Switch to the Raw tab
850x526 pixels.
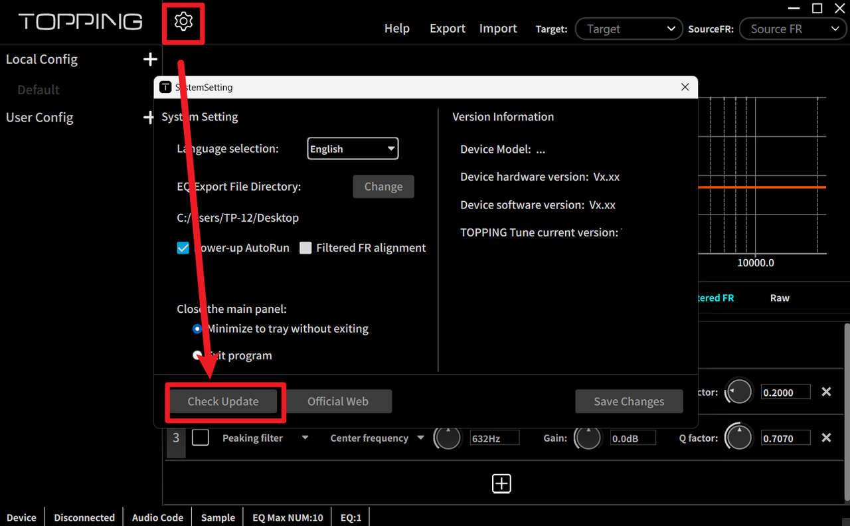pos(780,298)
